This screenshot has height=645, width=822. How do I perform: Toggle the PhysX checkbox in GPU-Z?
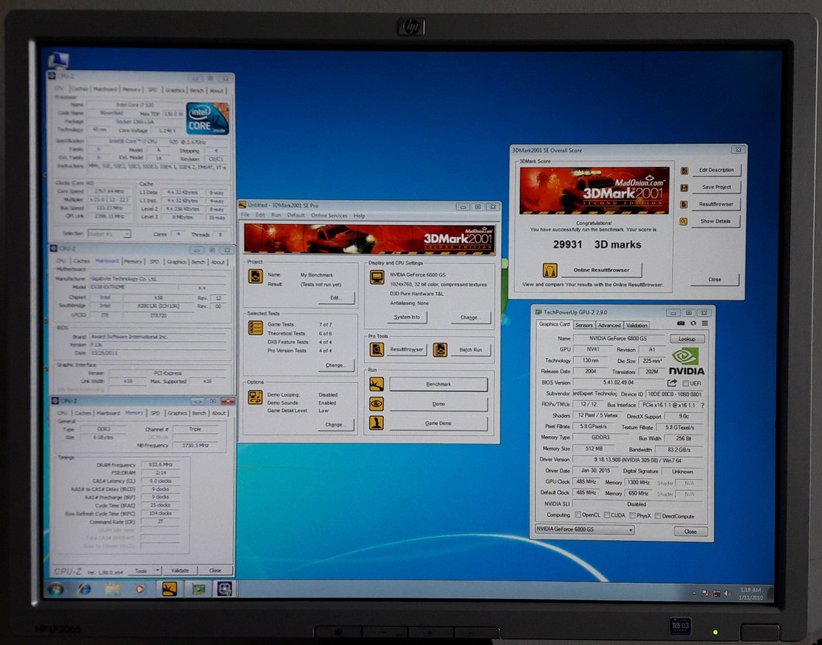633,515
